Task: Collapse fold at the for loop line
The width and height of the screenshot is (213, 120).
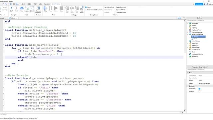Action: tap(4, 48)
